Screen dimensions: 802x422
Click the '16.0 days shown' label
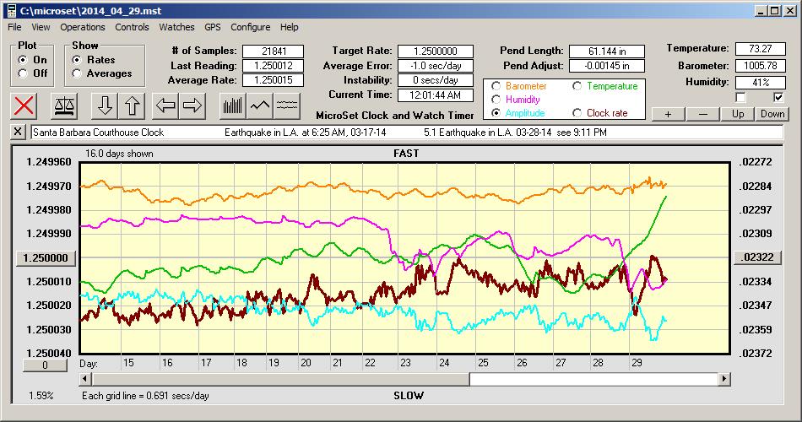119,154
